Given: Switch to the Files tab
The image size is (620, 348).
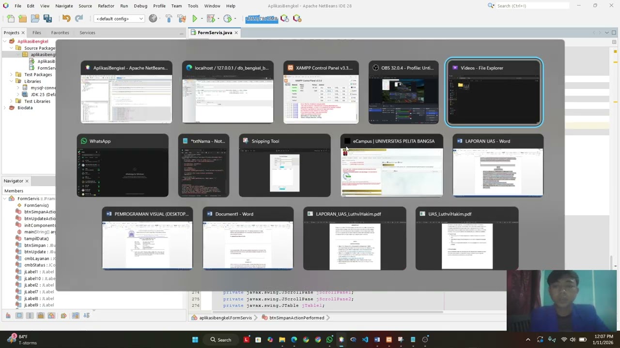Looking at the screenshot, I should click(x=37, y=32).
